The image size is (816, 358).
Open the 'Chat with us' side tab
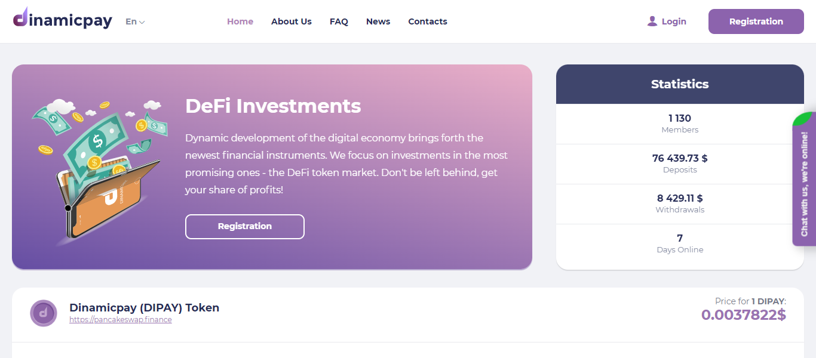[x=804, y=179]
